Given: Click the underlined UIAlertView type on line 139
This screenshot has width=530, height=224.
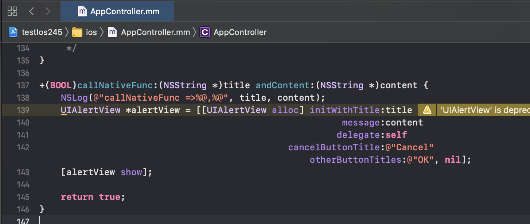Looking at the screenshot, I should [x=90, y=110].
